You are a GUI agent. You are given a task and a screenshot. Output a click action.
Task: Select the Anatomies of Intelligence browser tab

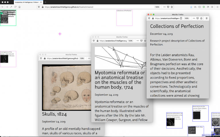(27, 2)
